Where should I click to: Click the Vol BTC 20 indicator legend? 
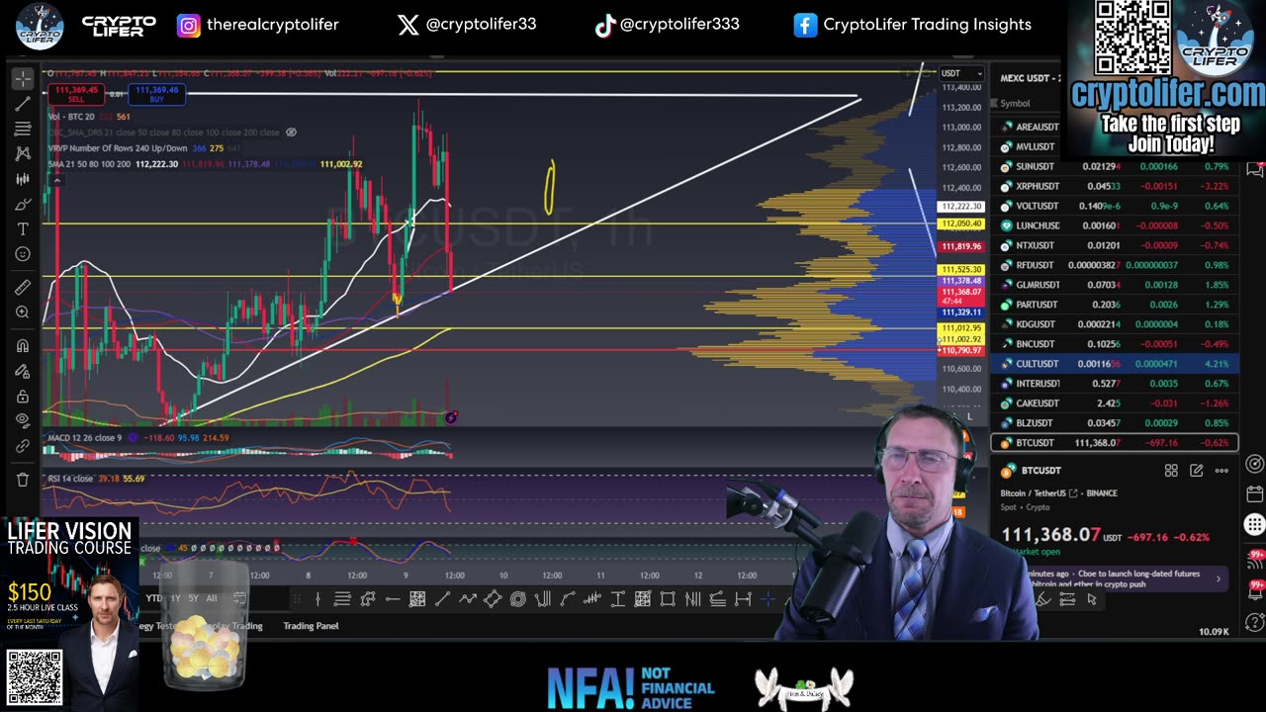[x=71, y=117]
